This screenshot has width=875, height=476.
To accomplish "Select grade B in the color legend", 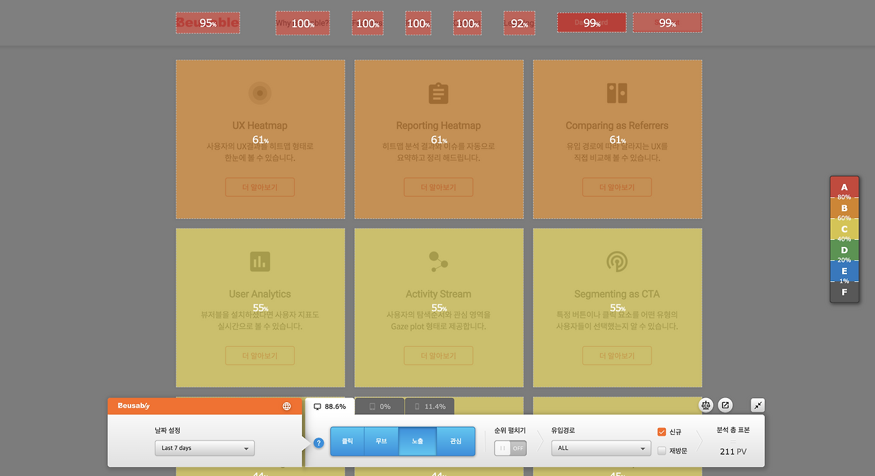I will (x=844, y=208).
